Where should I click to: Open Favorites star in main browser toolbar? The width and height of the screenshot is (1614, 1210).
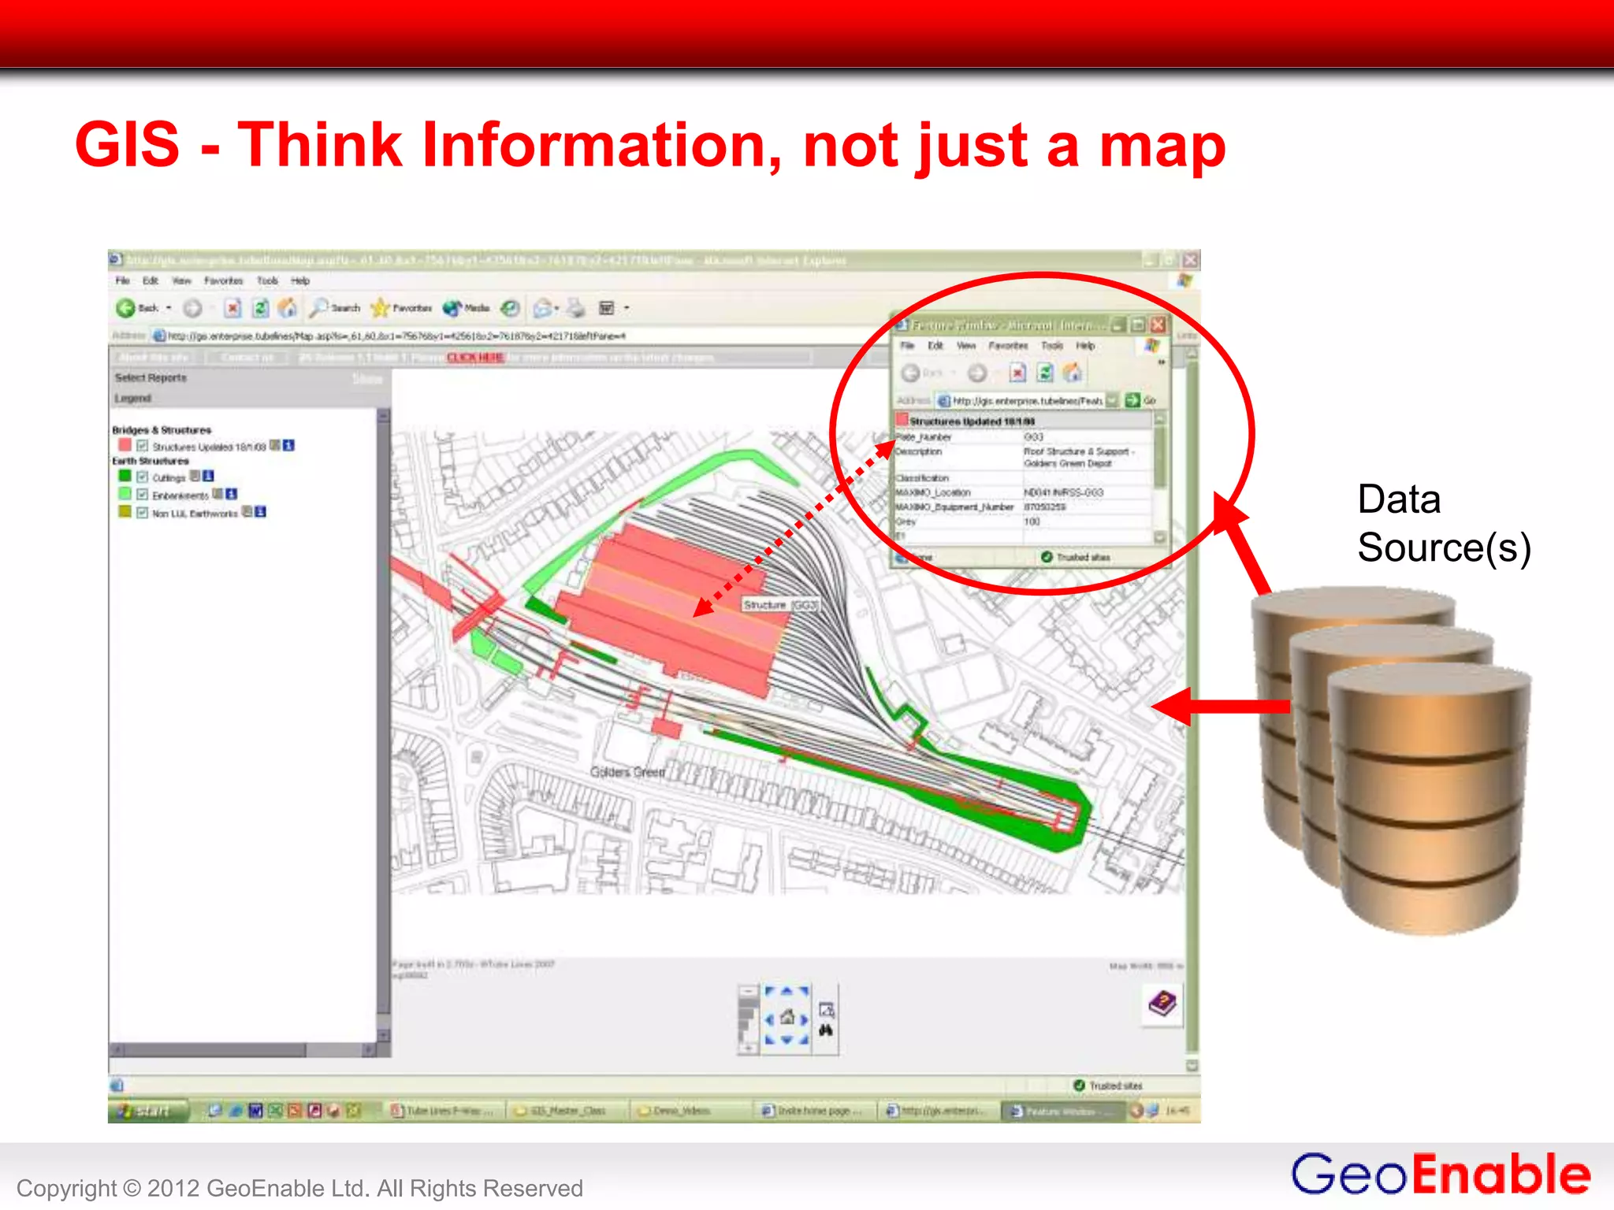tap(401, 308)
